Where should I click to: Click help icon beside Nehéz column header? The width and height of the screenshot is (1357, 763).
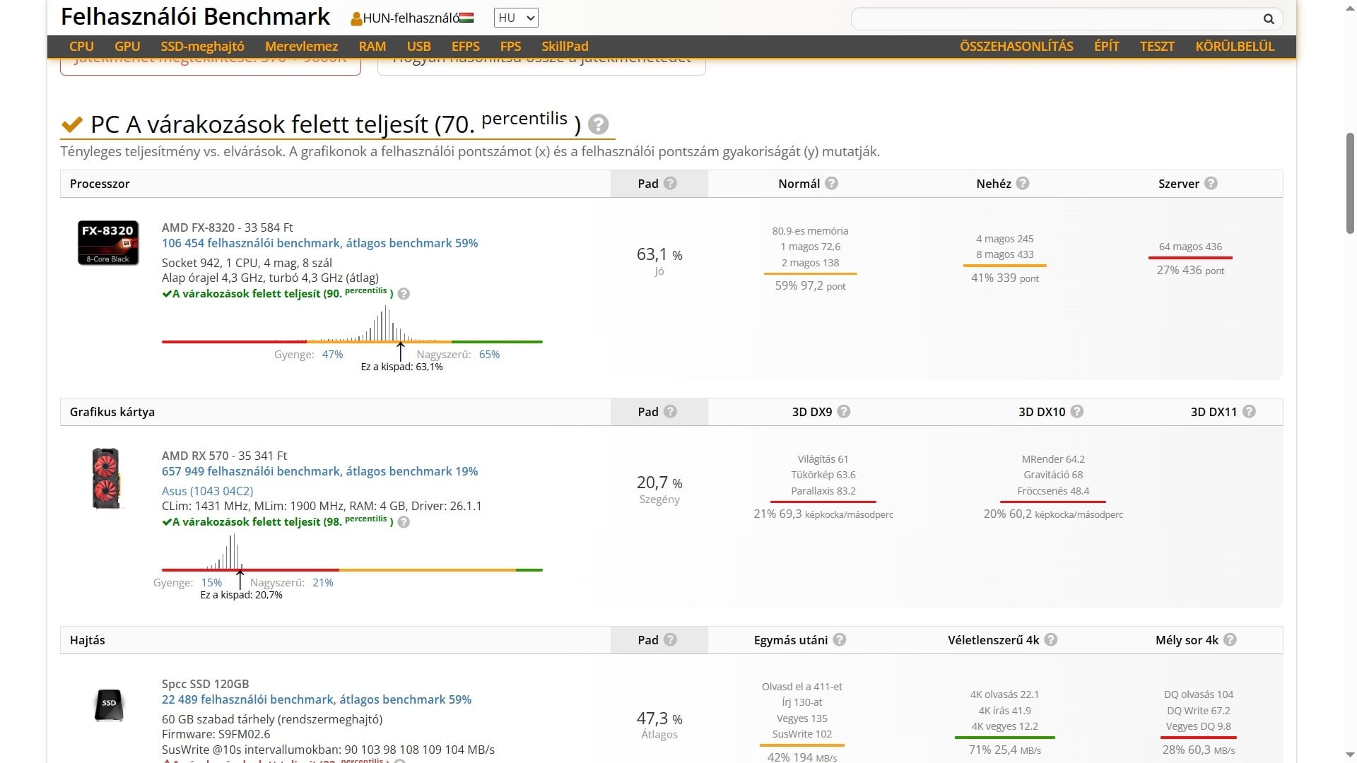1022,184
